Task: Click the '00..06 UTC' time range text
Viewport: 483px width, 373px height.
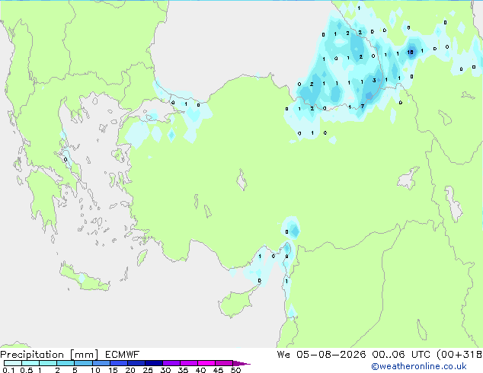Action: (401, 355)
